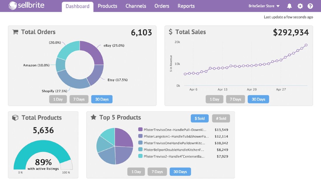
Task: Open the Reports tab
Action: (x=186, y=6)
